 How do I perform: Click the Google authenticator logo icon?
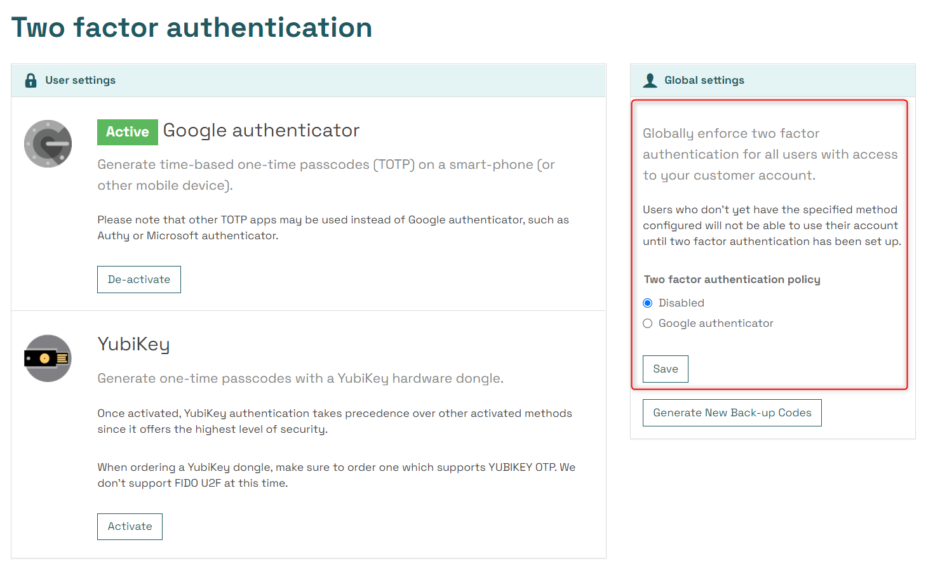pos(48,144)
